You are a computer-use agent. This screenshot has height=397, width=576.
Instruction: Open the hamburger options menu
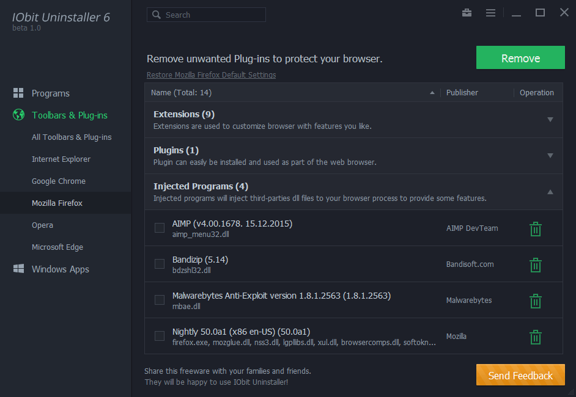pos(490,13)
